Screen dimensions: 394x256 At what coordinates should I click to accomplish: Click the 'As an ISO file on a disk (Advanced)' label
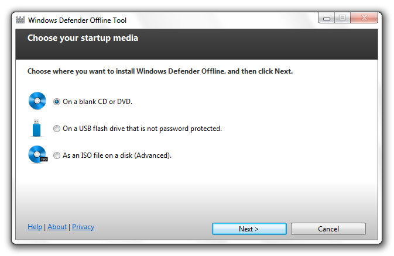[x=117, y=155]
